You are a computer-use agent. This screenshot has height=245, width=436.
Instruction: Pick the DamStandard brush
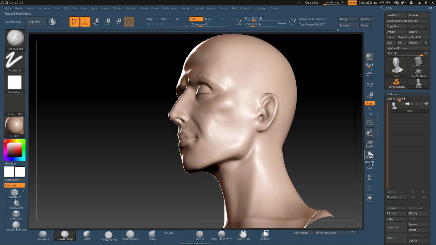[x=130, y=235]
